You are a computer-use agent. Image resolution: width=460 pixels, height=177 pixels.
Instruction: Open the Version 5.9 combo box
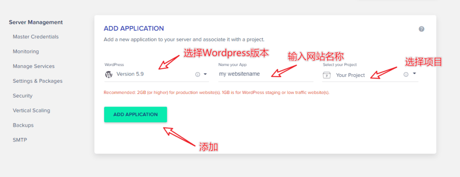pyautogui.click(x=156, y=74)
